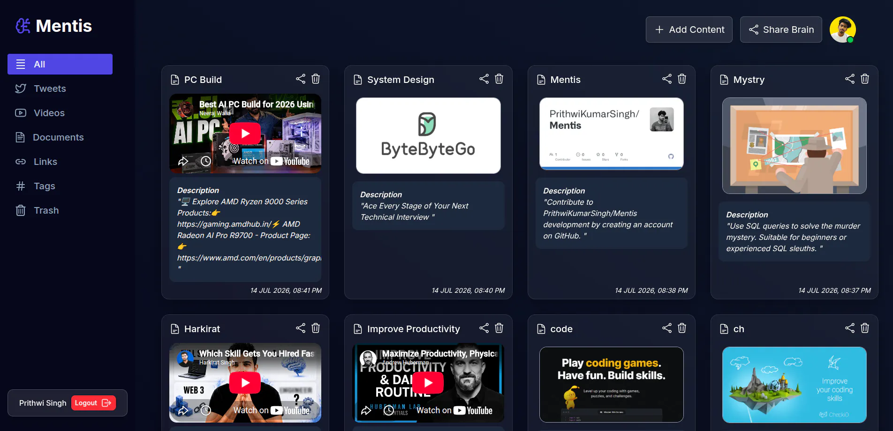
Task: Open Watch on YouTube for Huberman video
Action: (454, 410)
